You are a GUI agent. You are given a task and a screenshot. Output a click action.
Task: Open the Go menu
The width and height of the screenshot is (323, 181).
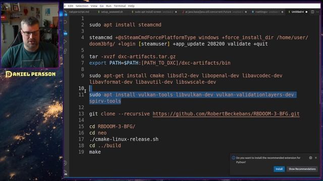coord(101,6)
